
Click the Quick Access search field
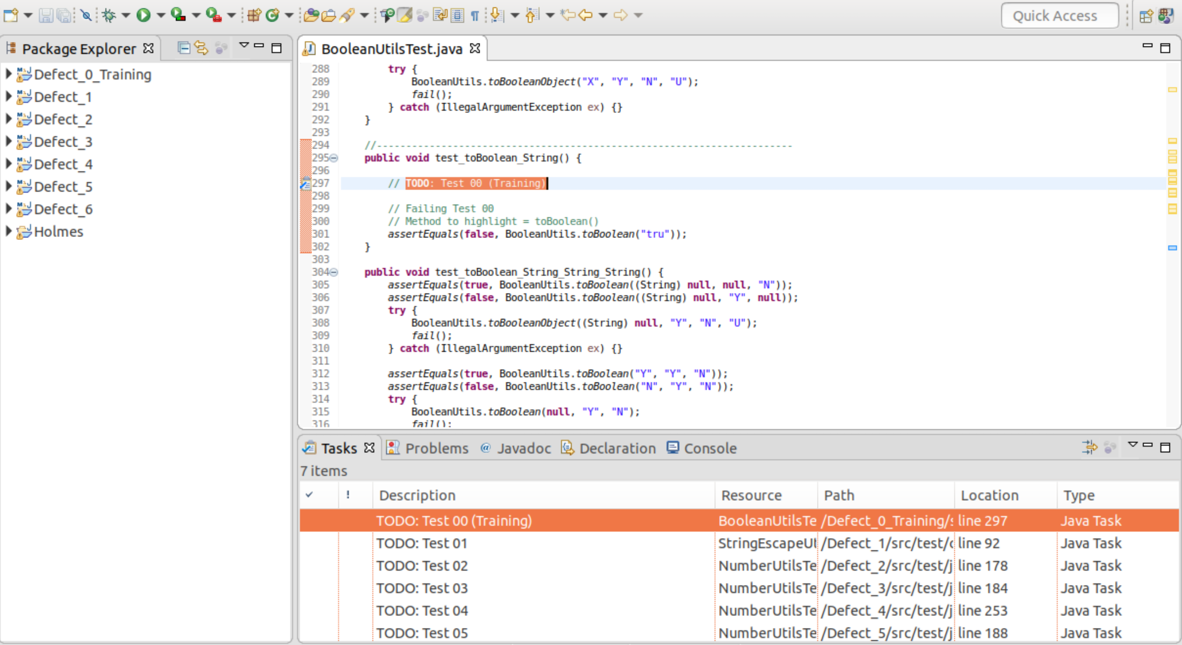point(1059,16)
